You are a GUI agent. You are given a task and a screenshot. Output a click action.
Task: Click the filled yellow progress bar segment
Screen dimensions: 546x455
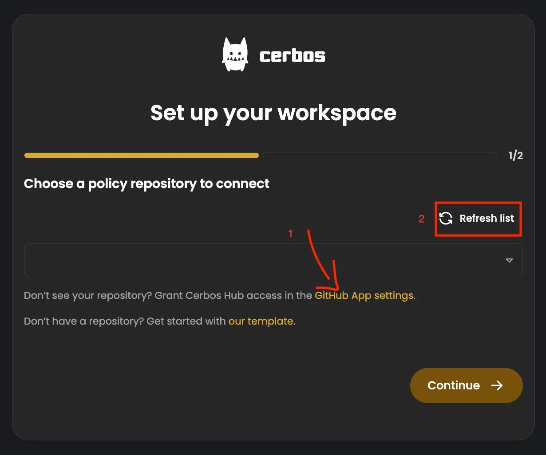pyautogui.click(x=141, y=156)
